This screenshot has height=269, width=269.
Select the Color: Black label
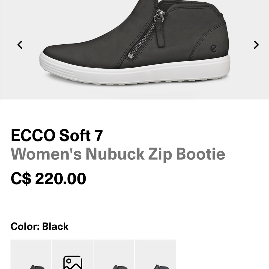(x=39, y=226)
